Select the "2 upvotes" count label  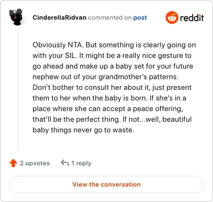pyautogui.click(x=35, y=163)
